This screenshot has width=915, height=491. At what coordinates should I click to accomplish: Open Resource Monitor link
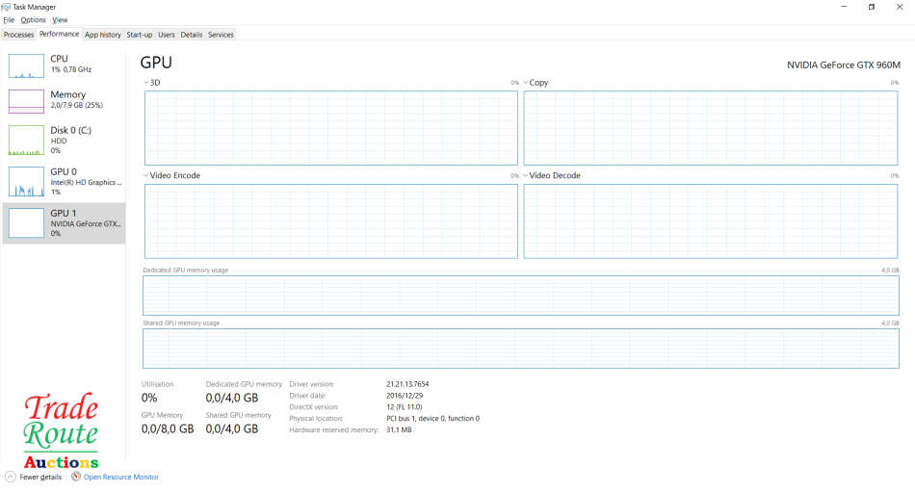(x=120, y=477)
